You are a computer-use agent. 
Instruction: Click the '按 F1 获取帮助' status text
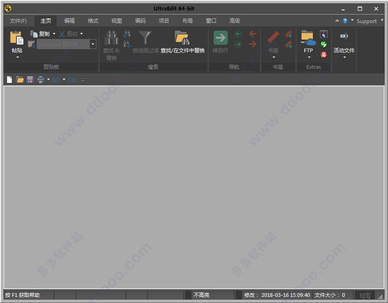click(x=22, y=295)
